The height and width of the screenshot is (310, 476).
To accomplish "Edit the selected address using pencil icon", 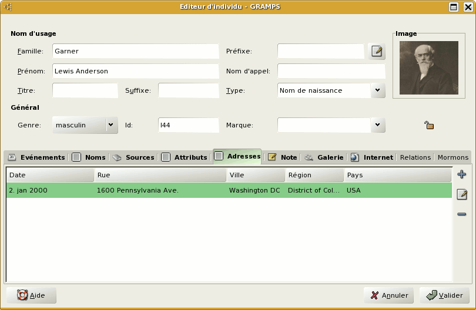I will point(462,194).
